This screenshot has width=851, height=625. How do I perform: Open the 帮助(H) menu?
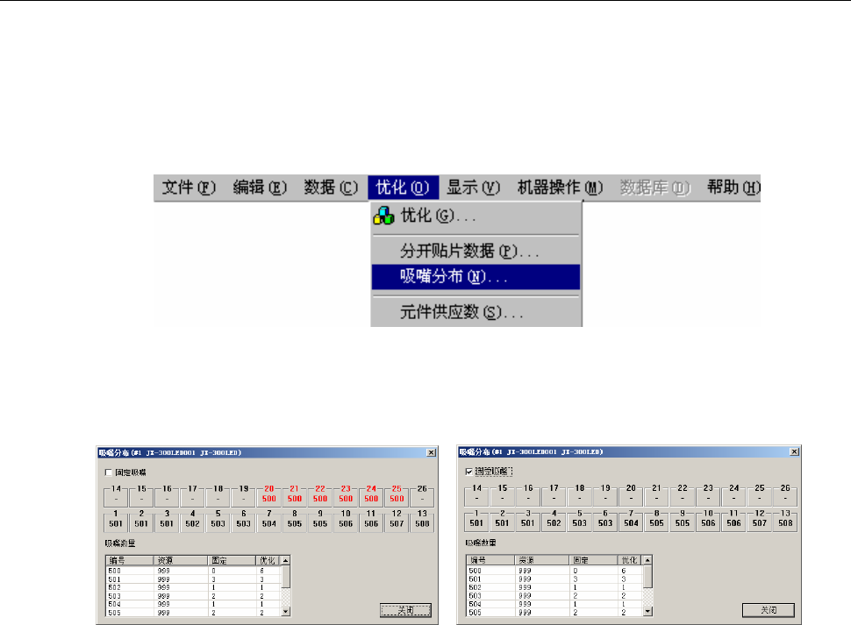pos(733,188)
